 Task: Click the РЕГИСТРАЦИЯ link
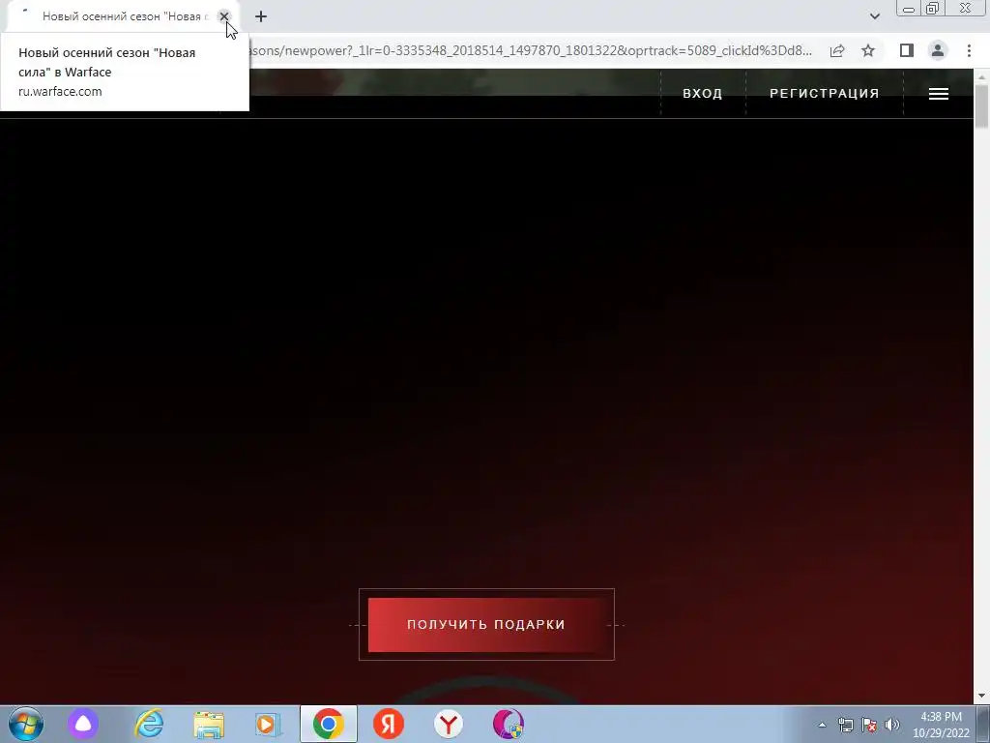coord(824,94)
